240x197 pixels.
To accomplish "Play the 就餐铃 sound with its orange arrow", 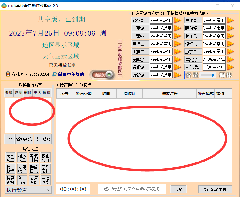I will 177,75.
